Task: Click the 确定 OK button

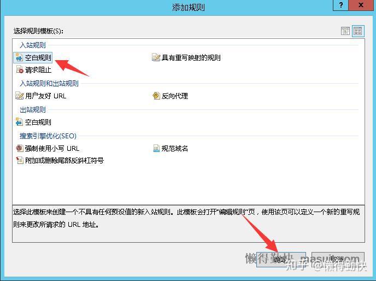Action: point(281,259)
